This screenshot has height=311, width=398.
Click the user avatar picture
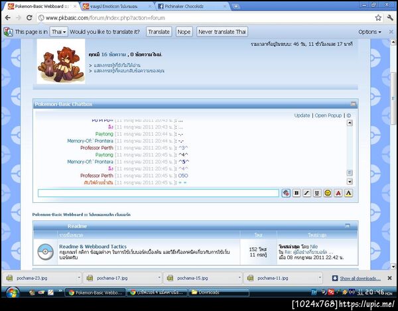click(x=61, y=62)
